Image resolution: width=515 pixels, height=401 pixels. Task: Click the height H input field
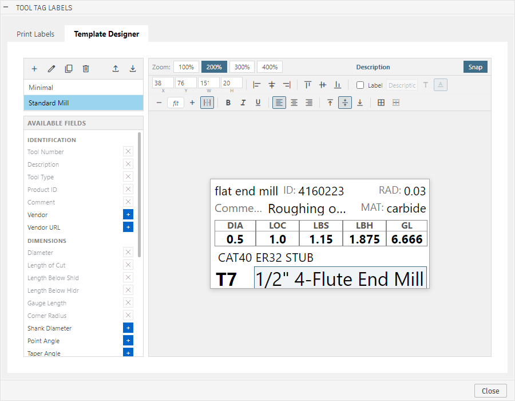[x=232, y=83]
